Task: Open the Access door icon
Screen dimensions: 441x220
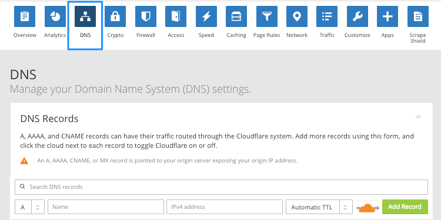Action: [176, 16]
